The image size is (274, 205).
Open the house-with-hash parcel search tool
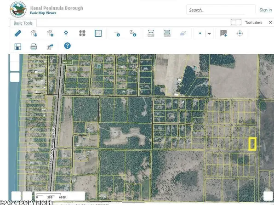(x=50, y=33)
